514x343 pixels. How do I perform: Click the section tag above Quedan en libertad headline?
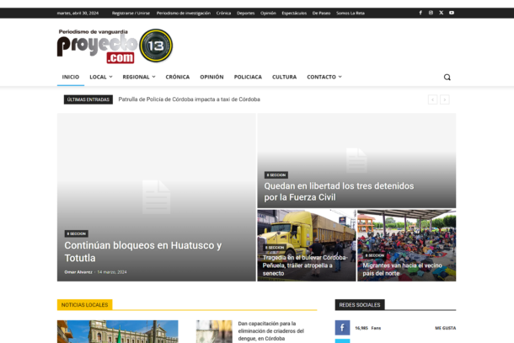click(x=276, y=175)
